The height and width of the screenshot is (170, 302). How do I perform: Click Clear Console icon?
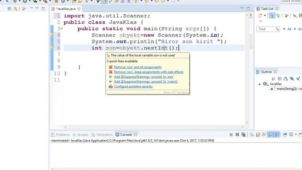[x=252, y=135]
